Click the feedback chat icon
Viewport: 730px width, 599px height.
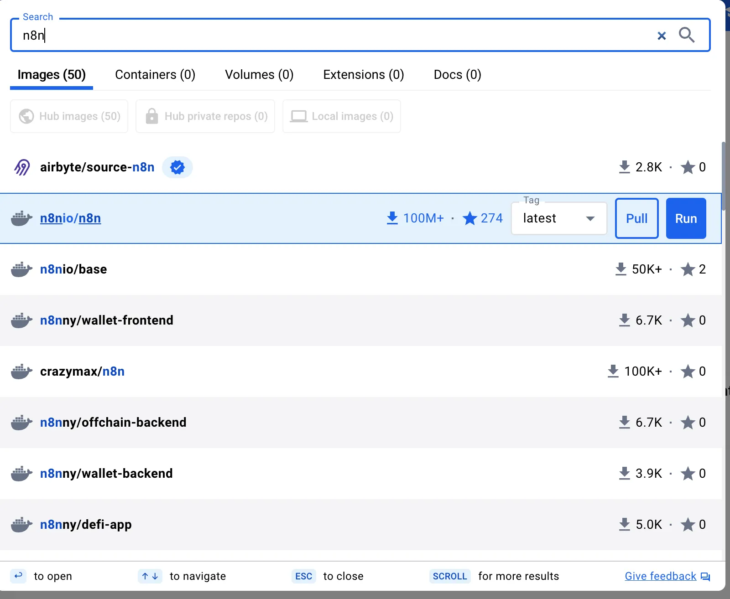[705, 577]
